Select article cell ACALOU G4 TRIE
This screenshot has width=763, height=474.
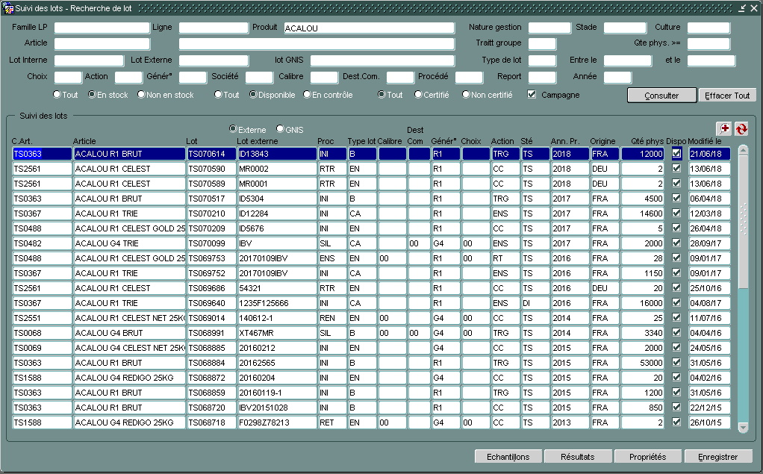tap(129, 243)
